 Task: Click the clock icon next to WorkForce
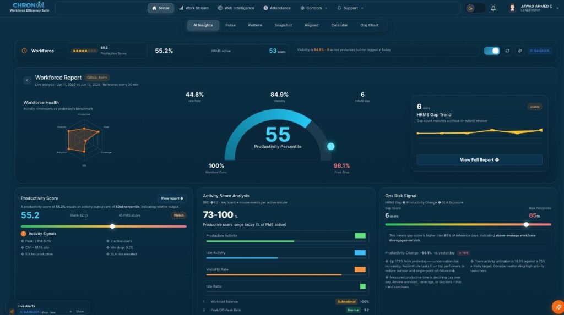pyautogui.click(x=24, y=51)
